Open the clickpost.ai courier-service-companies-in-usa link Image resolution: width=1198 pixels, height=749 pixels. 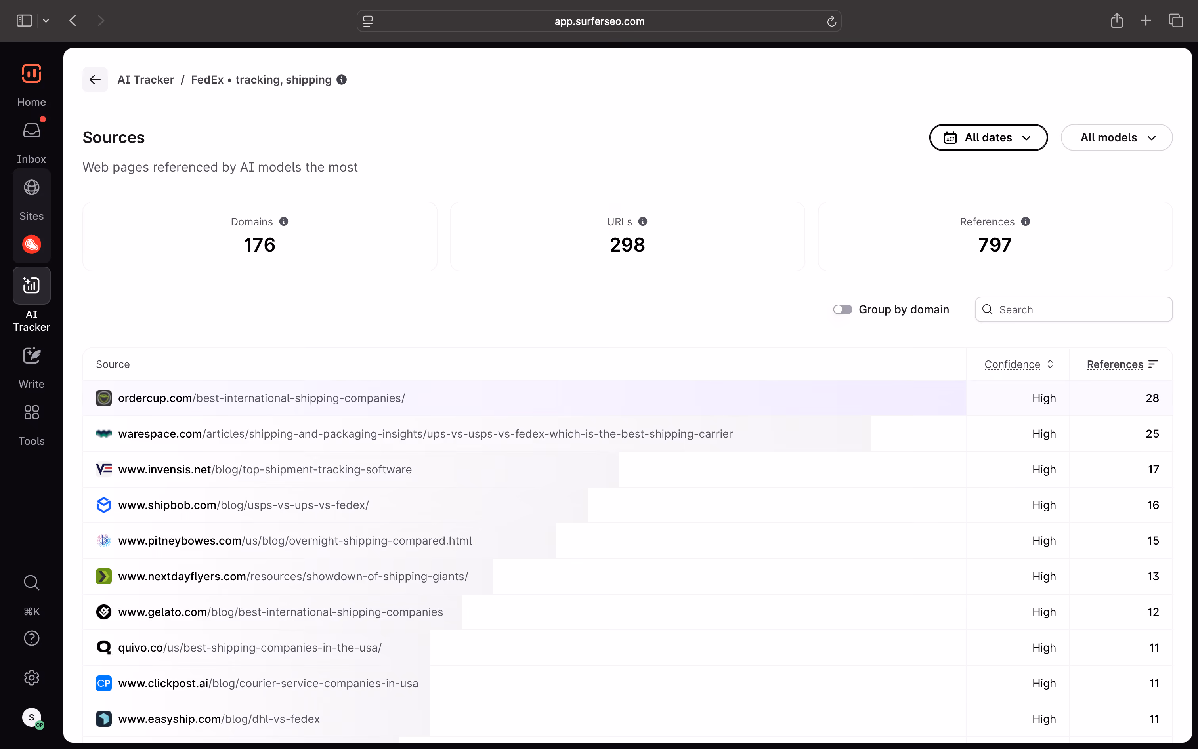(268, 683)
